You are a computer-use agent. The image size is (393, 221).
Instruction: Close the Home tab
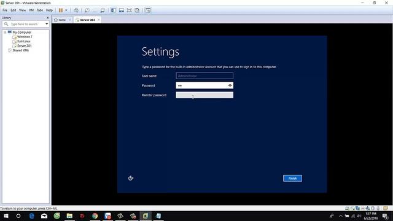(70, 20)
